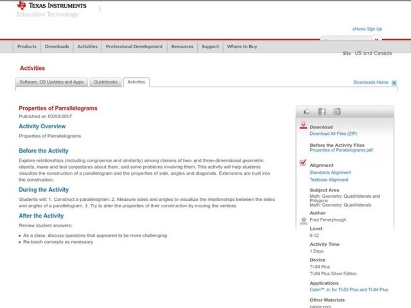Change site region US and Canada
Viewport: 411px width, 308px height.
(x=373, y=53)
